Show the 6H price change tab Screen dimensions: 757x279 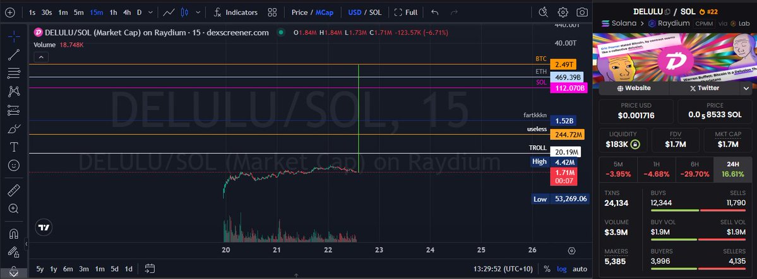click(694, 169)
